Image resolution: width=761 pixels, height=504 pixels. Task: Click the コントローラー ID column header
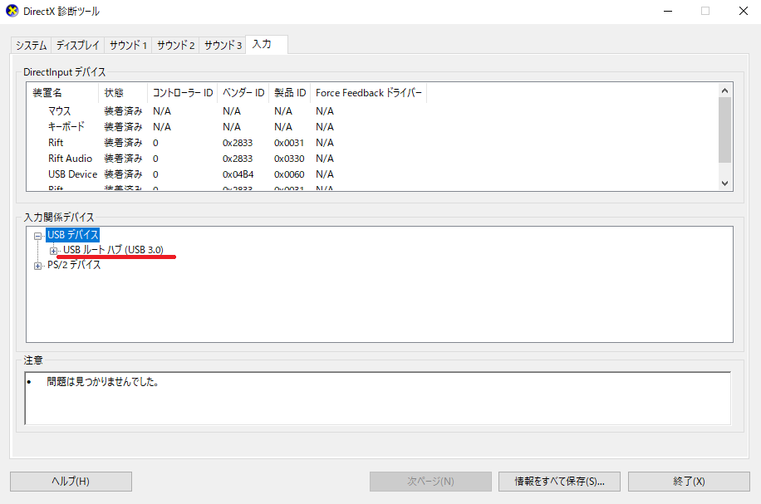(x=183, y=93)
